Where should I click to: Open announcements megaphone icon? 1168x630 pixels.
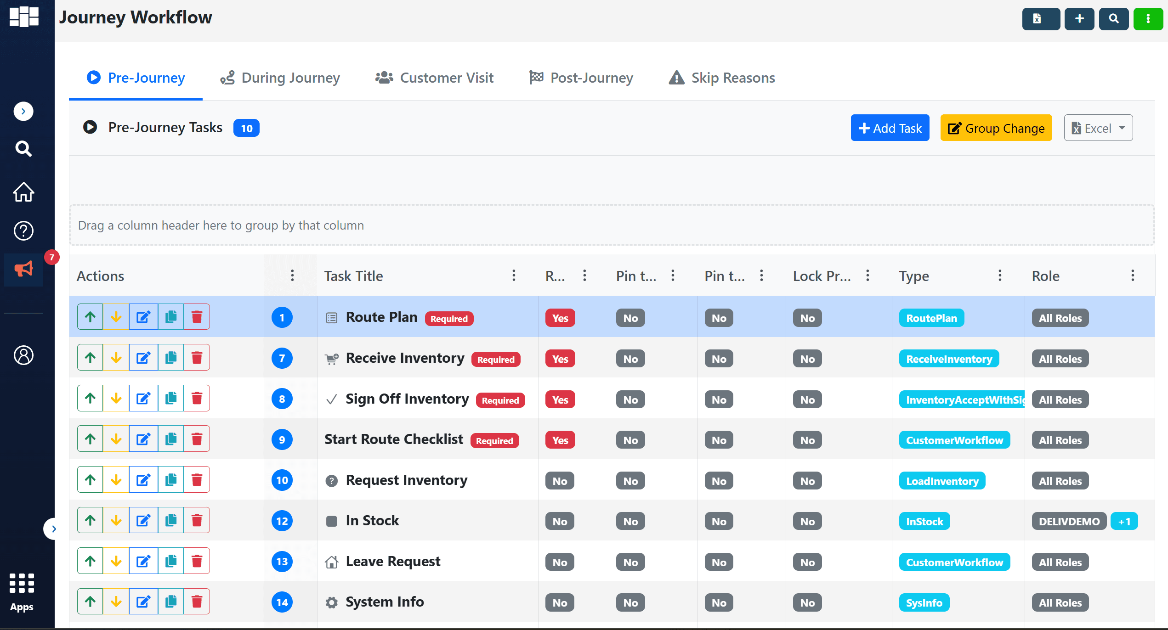[23, 269]
